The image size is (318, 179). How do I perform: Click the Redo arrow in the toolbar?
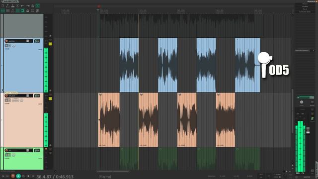(28, 5)
